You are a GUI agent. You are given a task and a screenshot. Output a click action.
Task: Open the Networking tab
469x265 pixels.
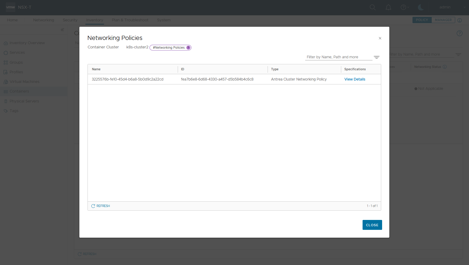point(44,20)
